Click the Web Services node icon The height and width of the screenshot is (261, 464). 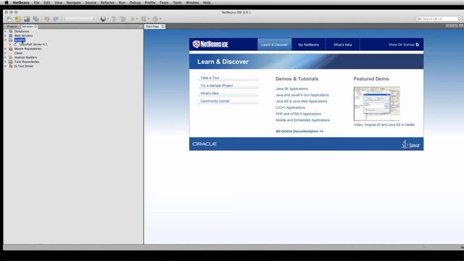tap(11, 36)
